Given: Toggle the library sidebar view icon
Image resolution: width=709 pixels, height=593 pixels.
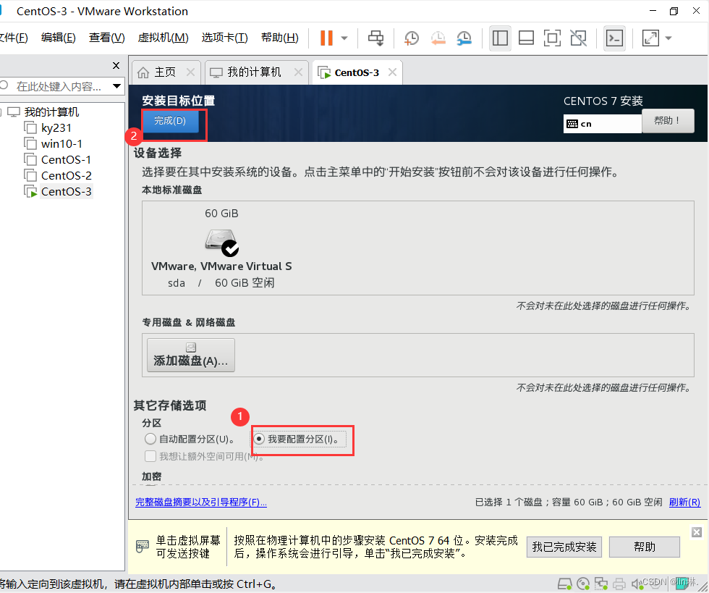Looking at the screenshot, I should 500,38.
